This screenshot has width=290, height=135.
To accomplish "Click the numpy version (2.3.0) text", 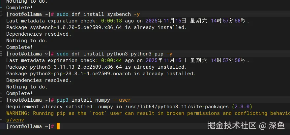I will (242, 107).
